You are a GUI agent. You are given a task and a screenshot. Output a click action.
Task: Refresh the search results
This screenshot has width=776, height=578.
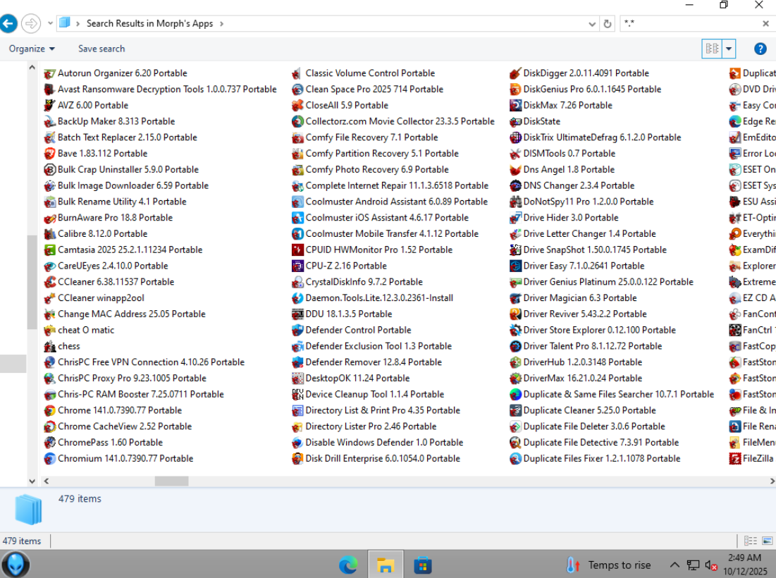pyautogui.click(x=608, y=24)
